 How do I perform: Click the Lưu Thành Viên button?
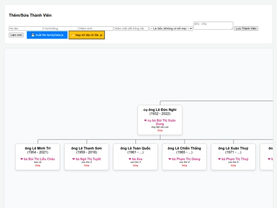[246, 28]
